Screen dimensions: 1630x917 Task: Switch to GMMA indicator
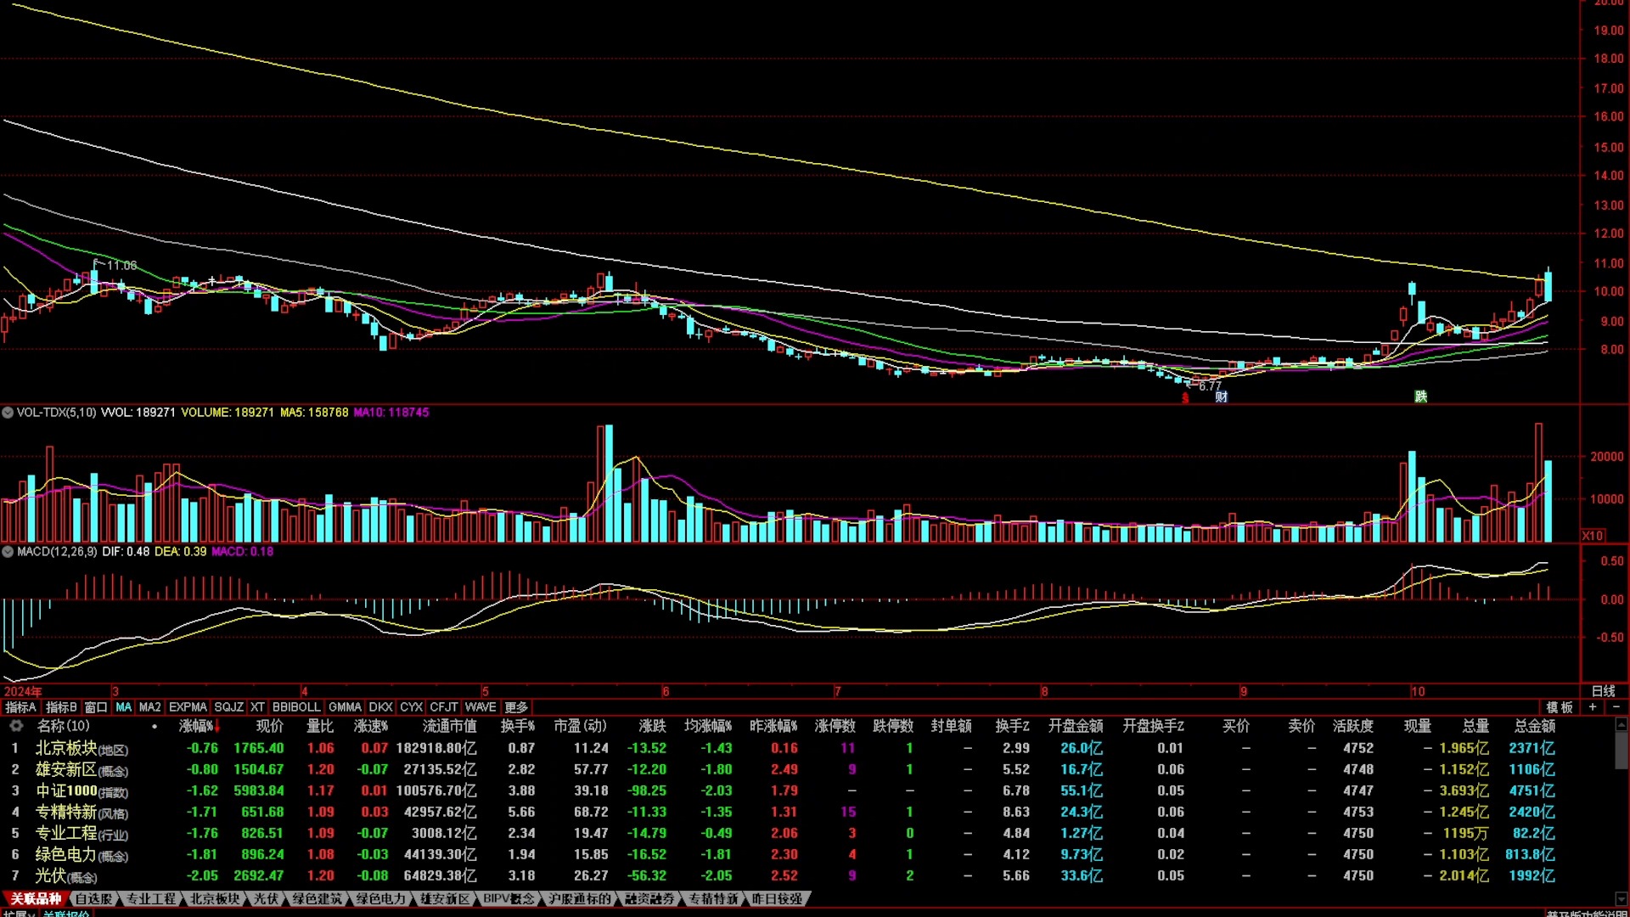tap(345, 707)
